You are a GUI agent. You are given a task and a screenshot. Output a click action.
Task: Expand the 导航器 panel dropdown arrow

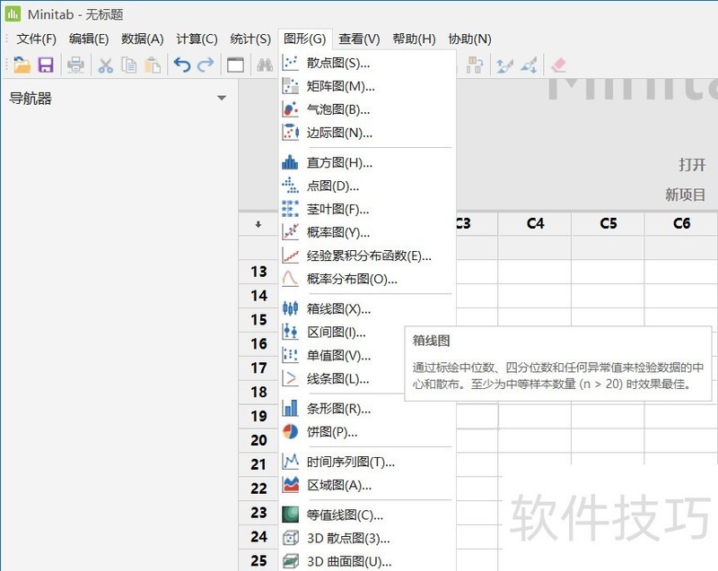tap(222, 99)
